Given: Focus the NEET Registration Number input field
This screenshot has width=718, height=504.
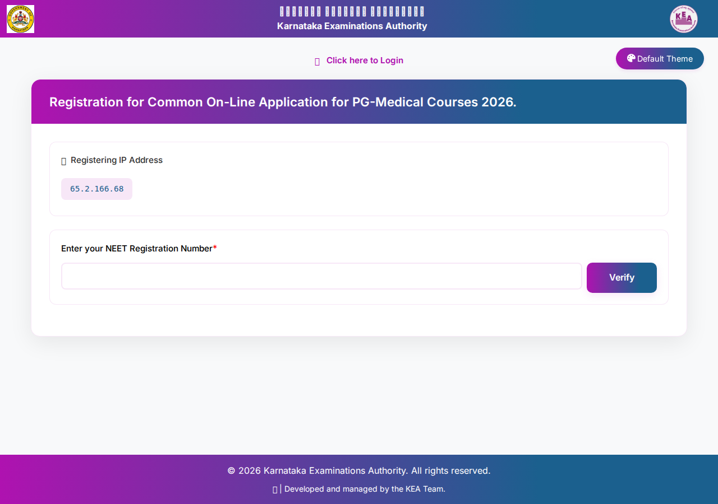Looking at the screenshot, I should (x=321, y=276).
